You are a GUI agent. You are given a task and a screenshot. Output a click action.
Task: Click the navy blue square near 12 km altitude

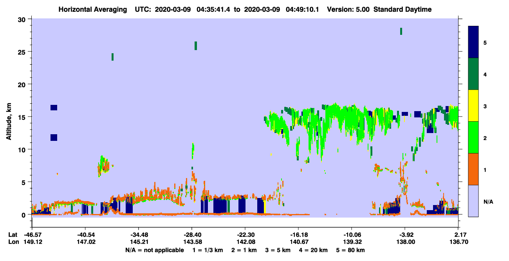(54, 137)
